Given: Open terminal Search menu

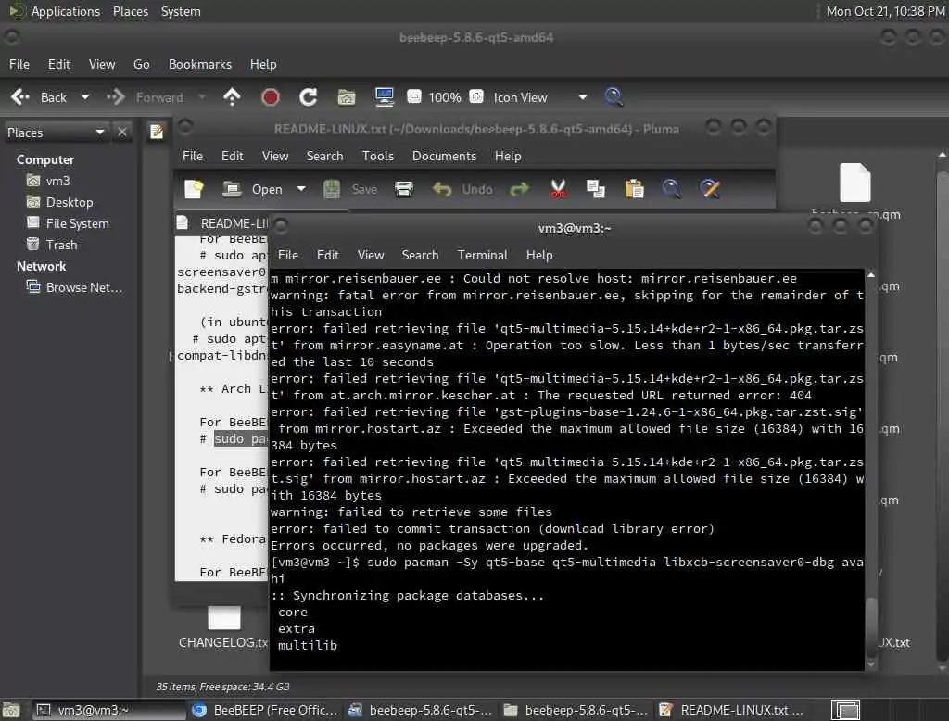Looking at the screenshot, I should pyautogui.click(x=420, y=256).
